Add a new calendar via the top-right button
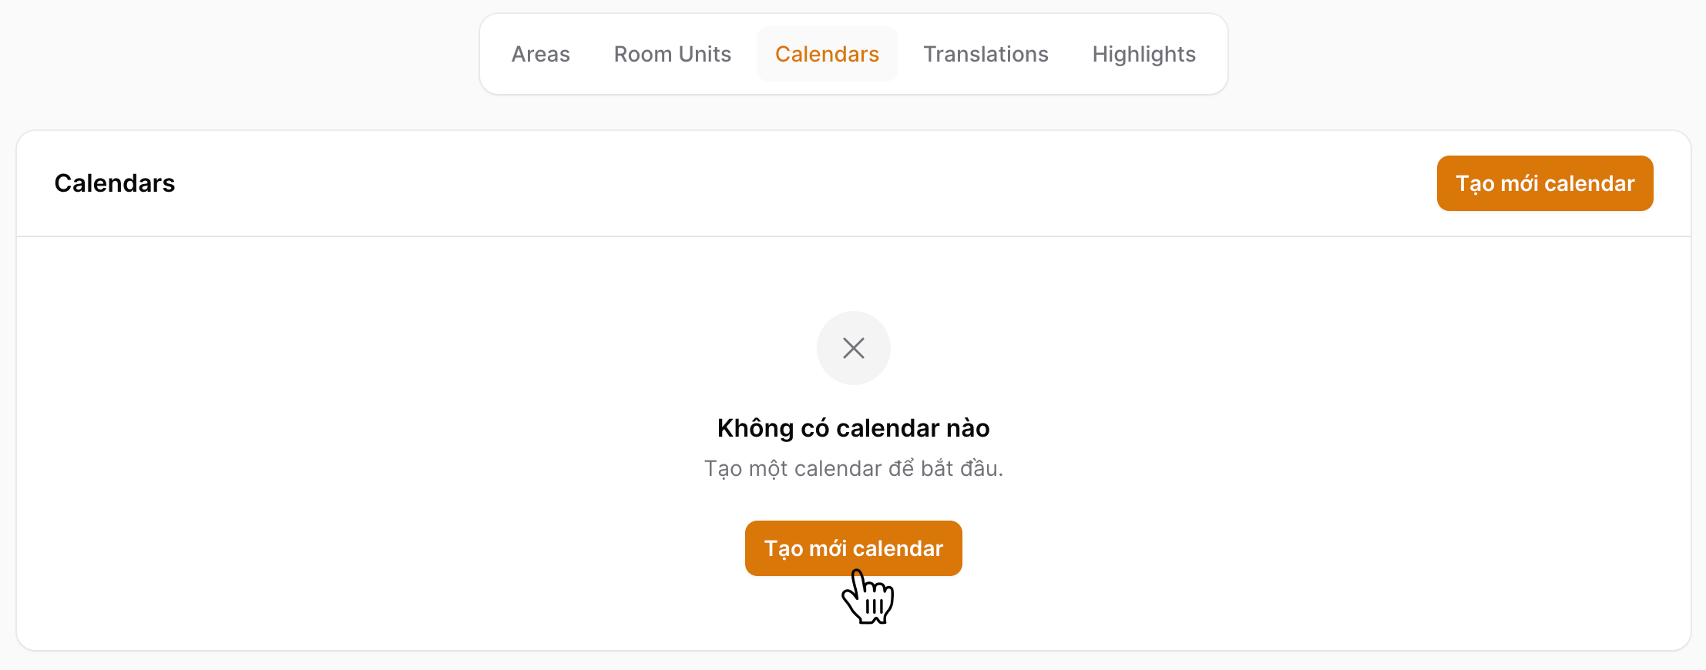The width and height of the screenshot is (1706, 670). point(1544,183)
